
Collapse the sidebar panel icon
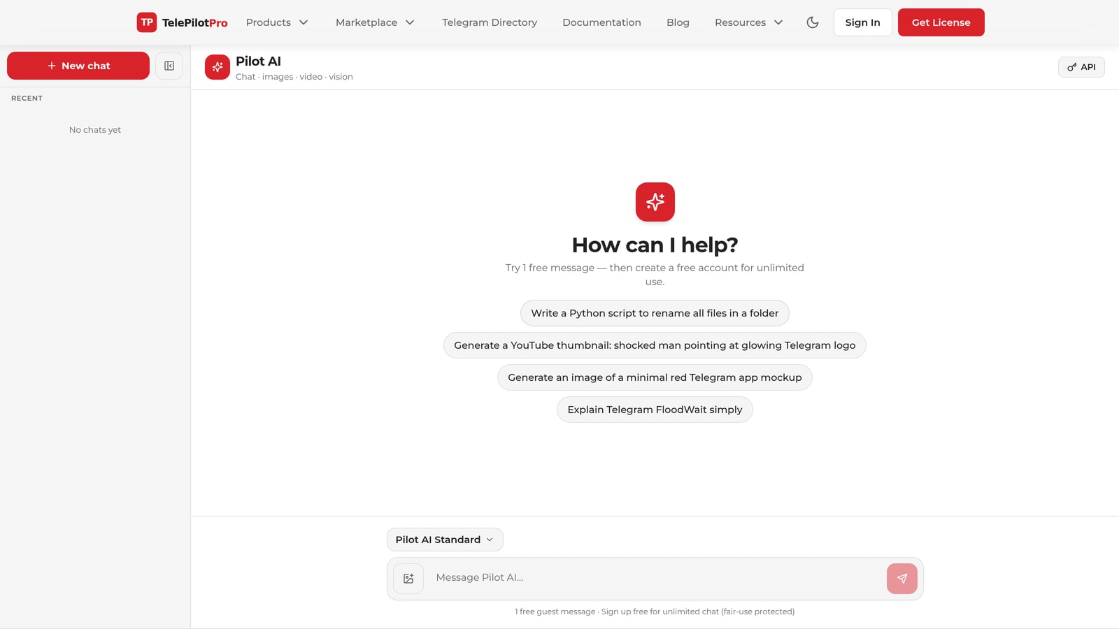(x=169, y=66)
